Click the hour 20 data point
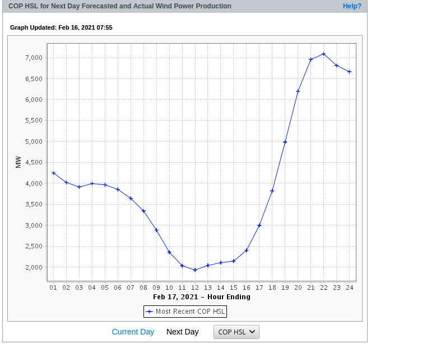The image size is (436, 344). click(298, 91)
